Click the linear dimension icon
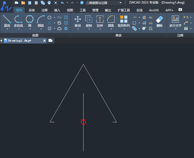Image resolution: width=194 pixels, height=158 pixels. pos(186,17)
